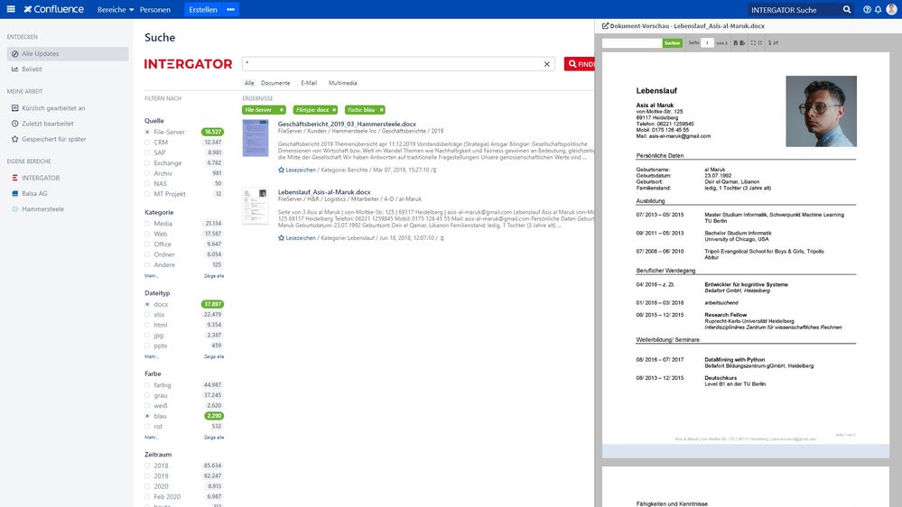902x507 pixels.
Task: Click the clock icon for Zuletzt bearbeitet
Action: pos(15,124)
